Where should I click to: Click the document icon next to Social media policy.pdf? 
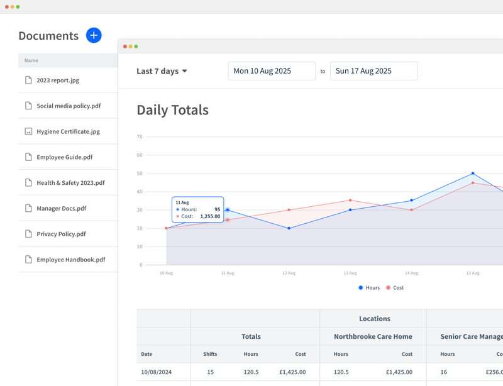[x=28, y=106]
